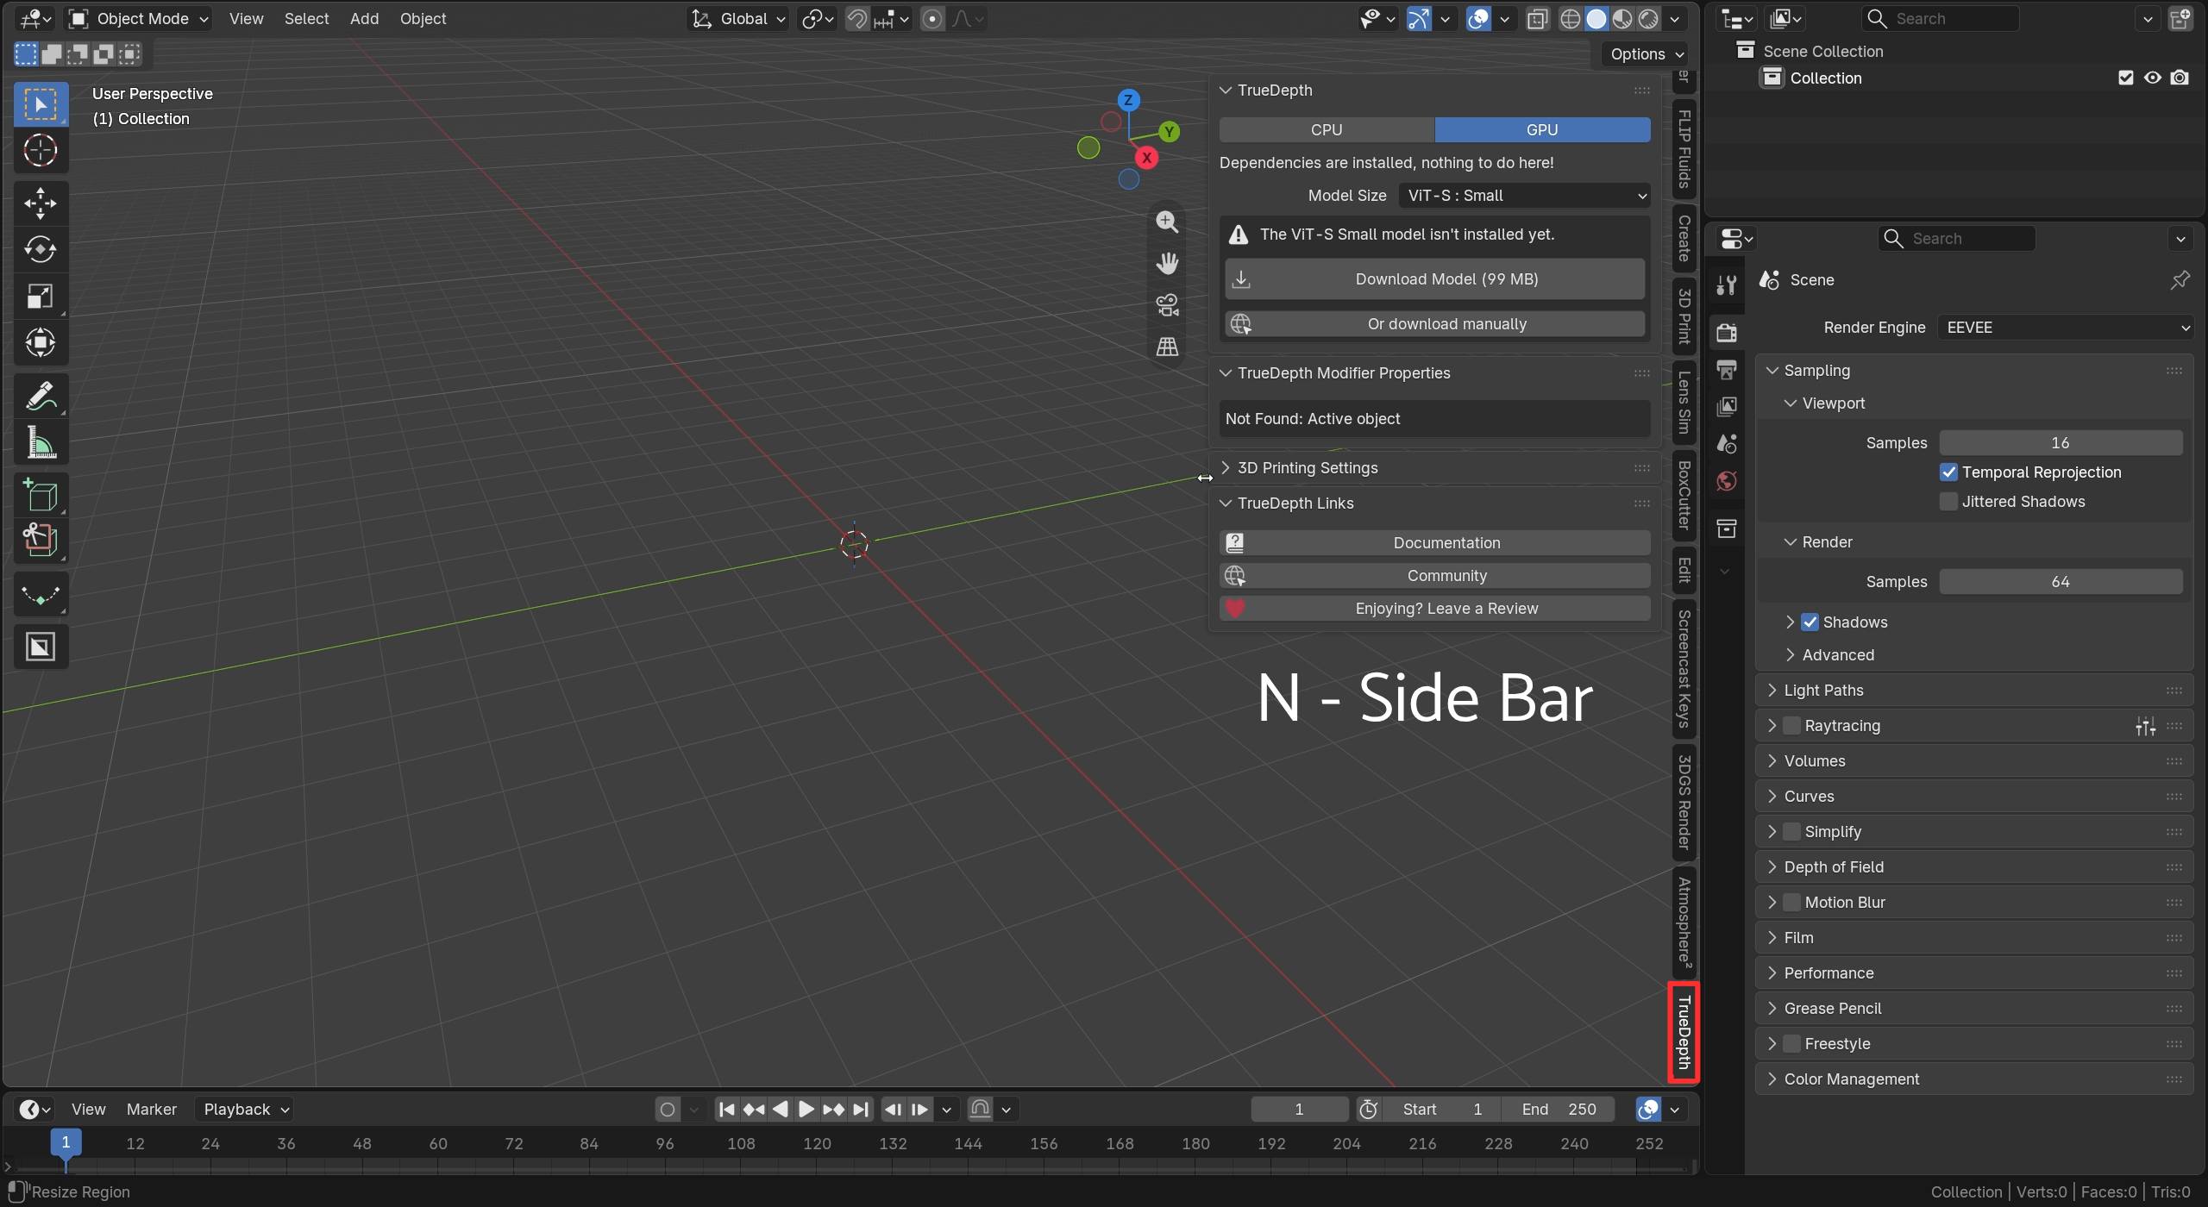Click Enjoying? Leave a Review button

[1434, 609]
